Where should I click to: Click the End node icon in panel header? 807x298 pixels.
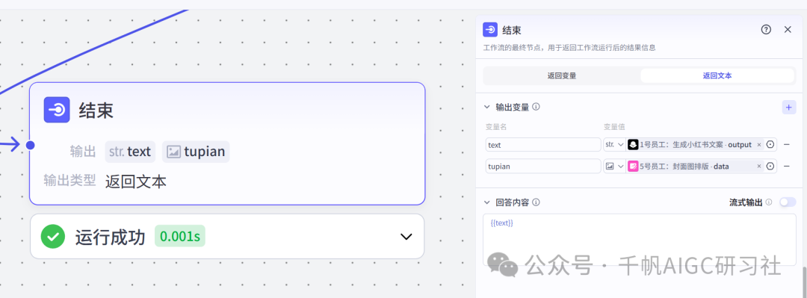click(x=490, y=29)
